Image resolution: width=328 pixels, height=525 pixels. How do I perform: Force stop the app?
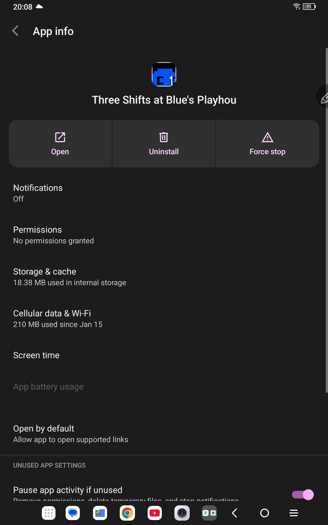pyautogui.click(x=268, y=144)
